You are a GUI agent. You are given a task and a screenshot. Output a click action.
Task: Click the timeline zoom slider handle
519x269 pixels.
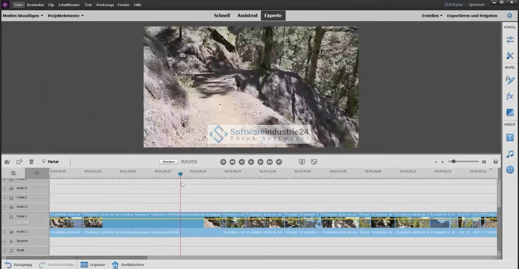(453, 162)
